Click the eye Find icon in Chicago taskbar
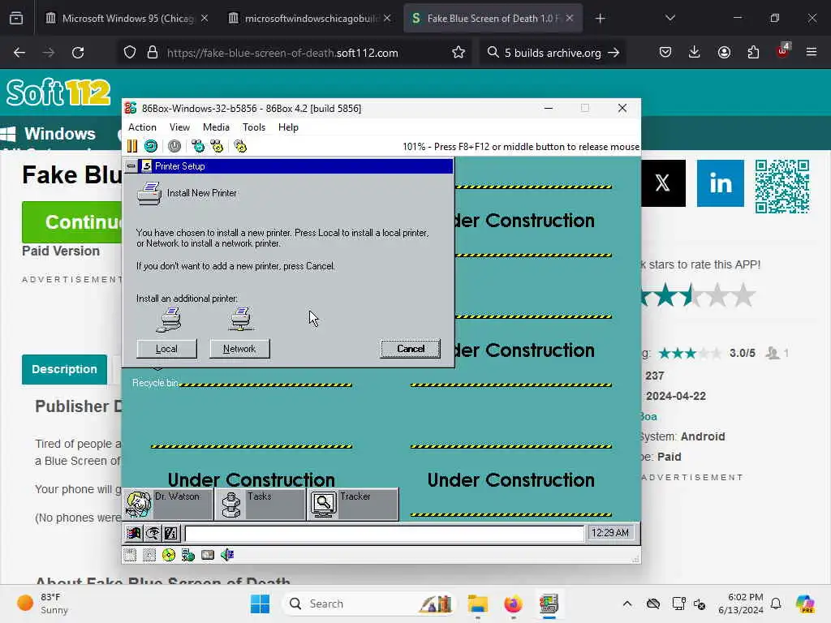Screen dimensions: 831x623 point(152,533)
